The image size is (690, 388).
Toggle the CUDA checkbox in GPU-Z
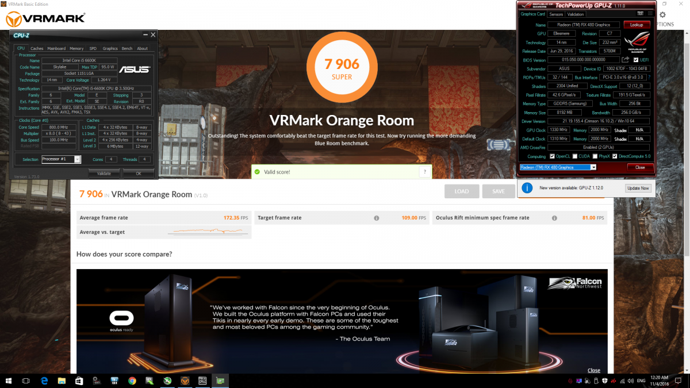576,156
